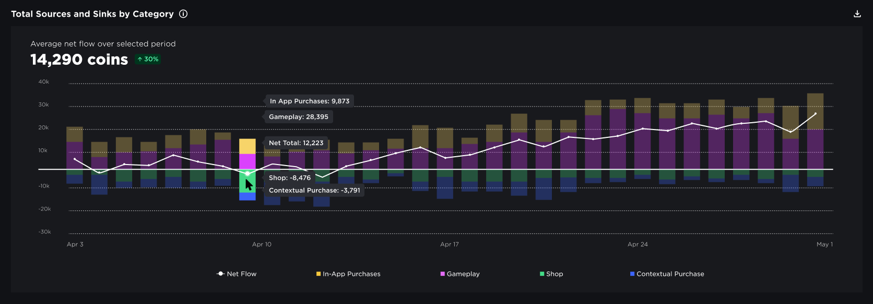Download the chart using the download icon
This screenshot has width=873, height=304.
[857, 14]
